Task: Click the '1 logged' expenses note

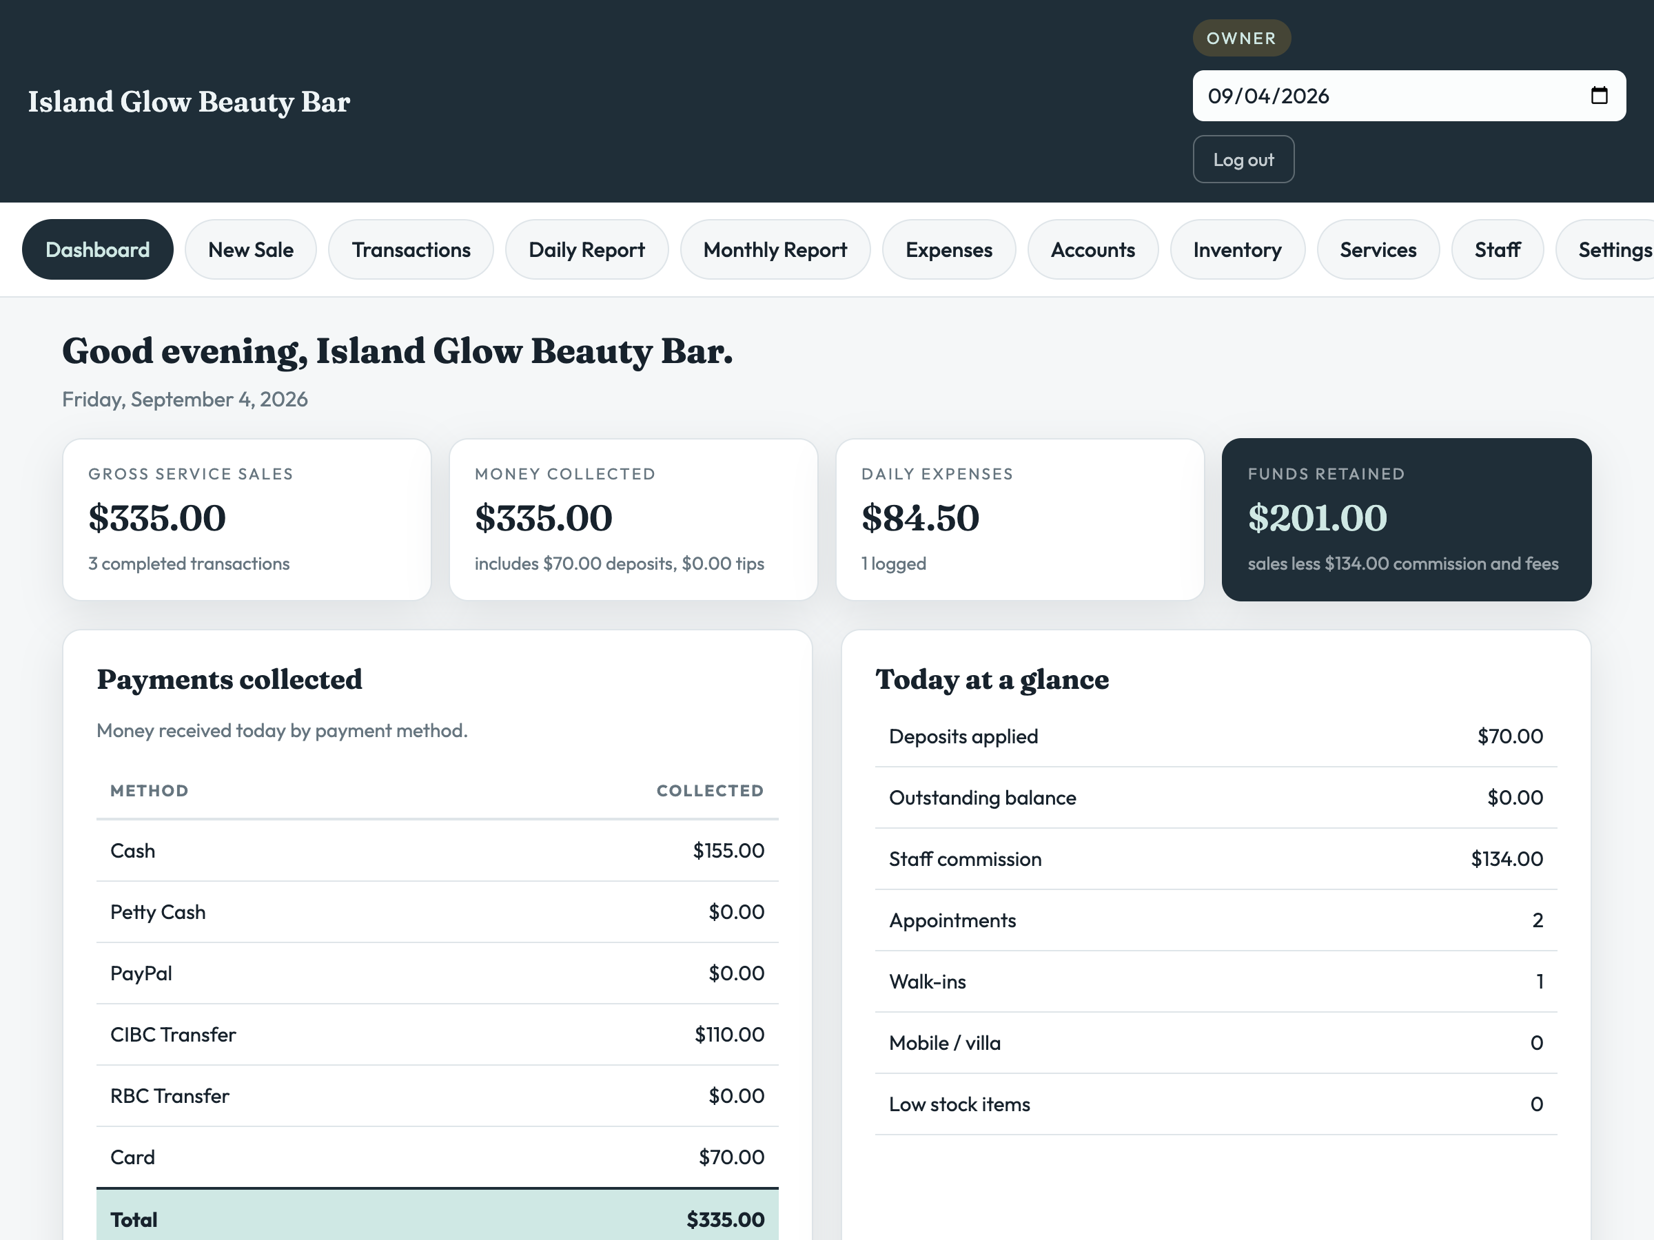Action: tap(894, 564)
